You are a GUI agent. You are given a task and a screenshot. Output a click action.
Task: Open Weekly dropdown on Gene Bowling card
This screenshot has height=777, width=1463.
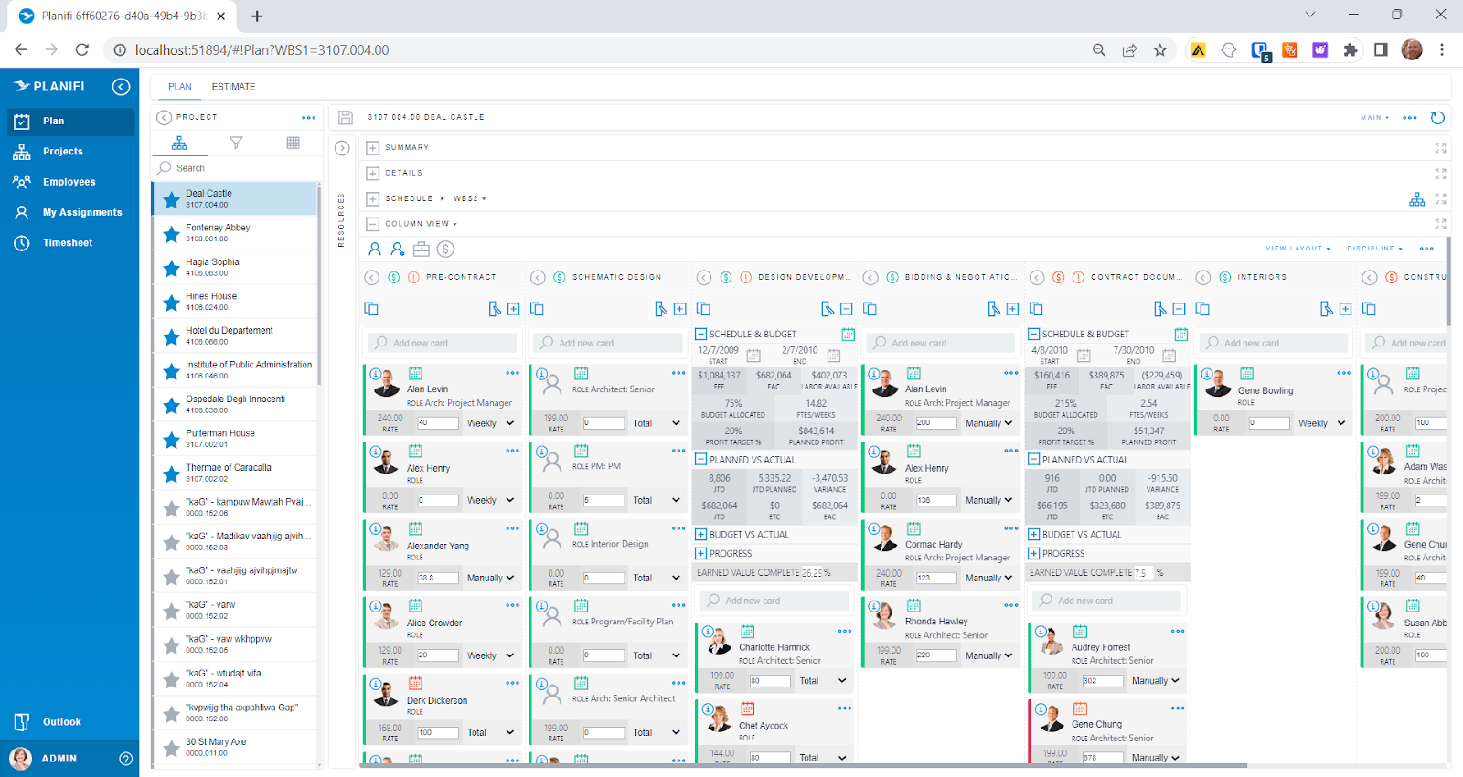[x=1321, y=423]
